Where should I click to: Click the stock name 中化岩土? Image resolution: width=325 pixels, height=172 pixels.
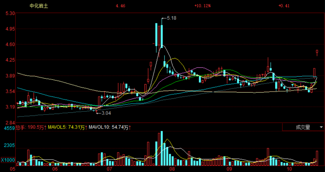[x=39, y=6]
